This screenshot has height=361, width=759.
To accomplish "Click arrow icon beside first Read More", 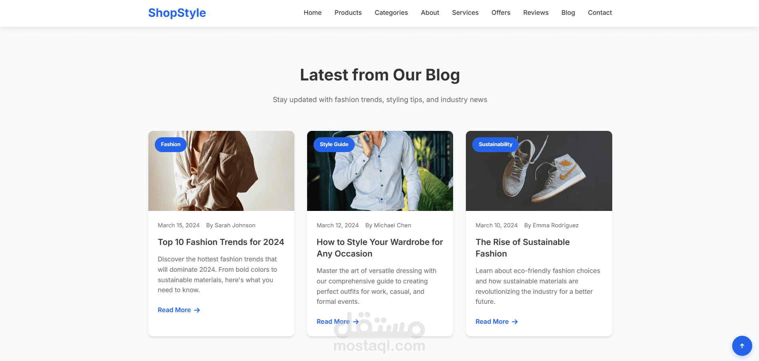I will pyautogui.click(x=197, y=310).
